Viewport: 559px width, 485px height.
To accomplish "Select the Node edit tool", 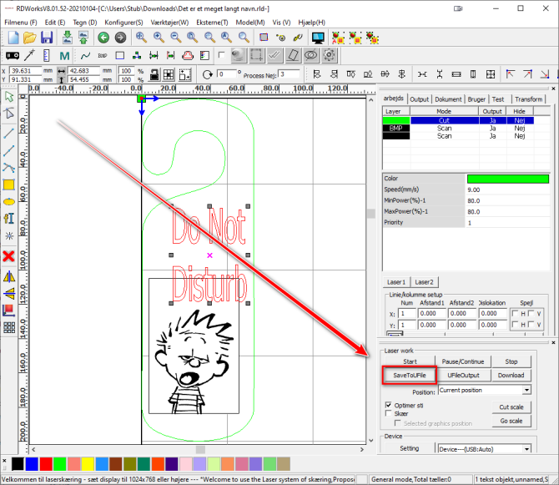I will click(x=9, y=114).
